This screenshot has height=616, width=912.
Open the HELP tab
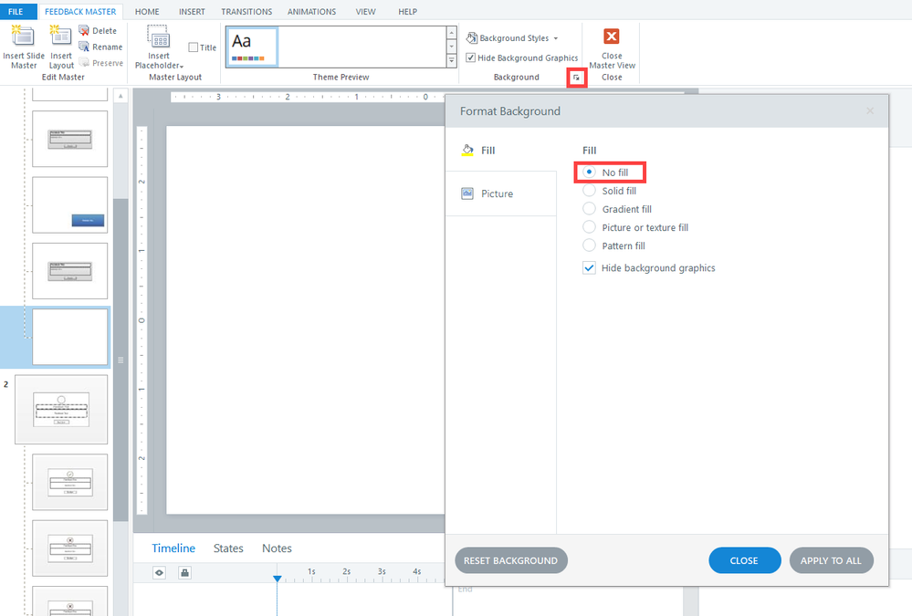pyautogui.click(x=408, y=11)
